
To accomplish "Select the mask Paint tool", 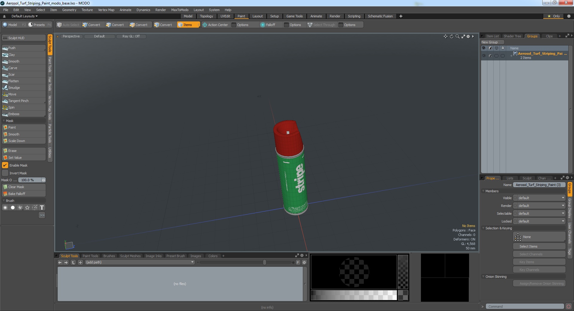I will coord(24,127).
